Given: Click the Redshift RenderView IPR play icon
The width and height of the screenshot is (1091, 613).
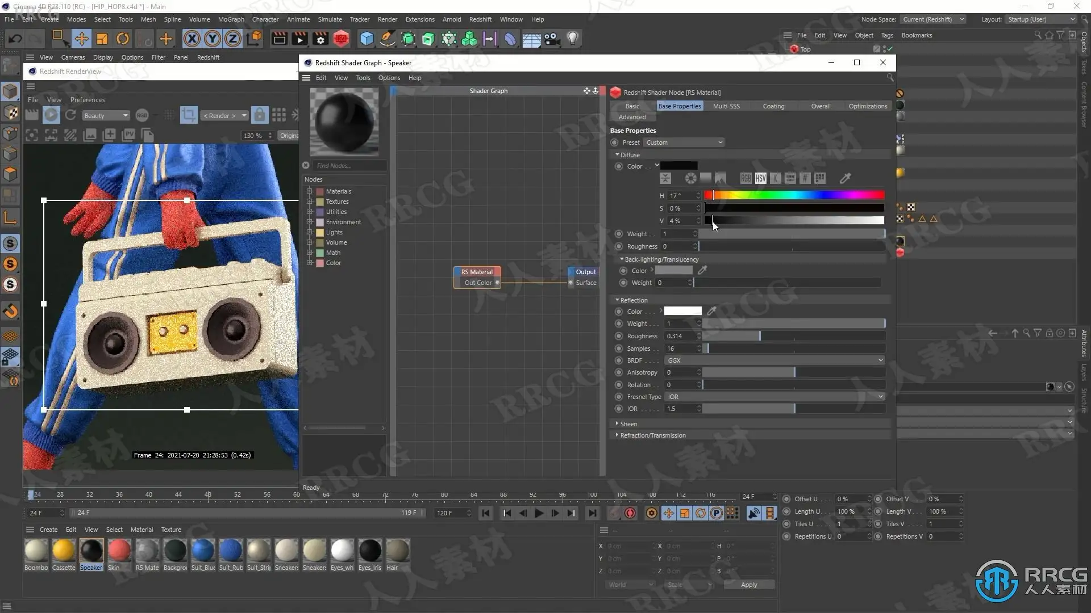Looking at the screenshot, I should (x=51, y=115).
